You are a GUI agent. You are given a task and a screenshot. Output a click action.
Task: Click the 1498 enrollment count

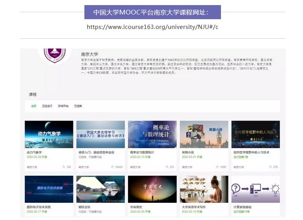click(223, 167)
